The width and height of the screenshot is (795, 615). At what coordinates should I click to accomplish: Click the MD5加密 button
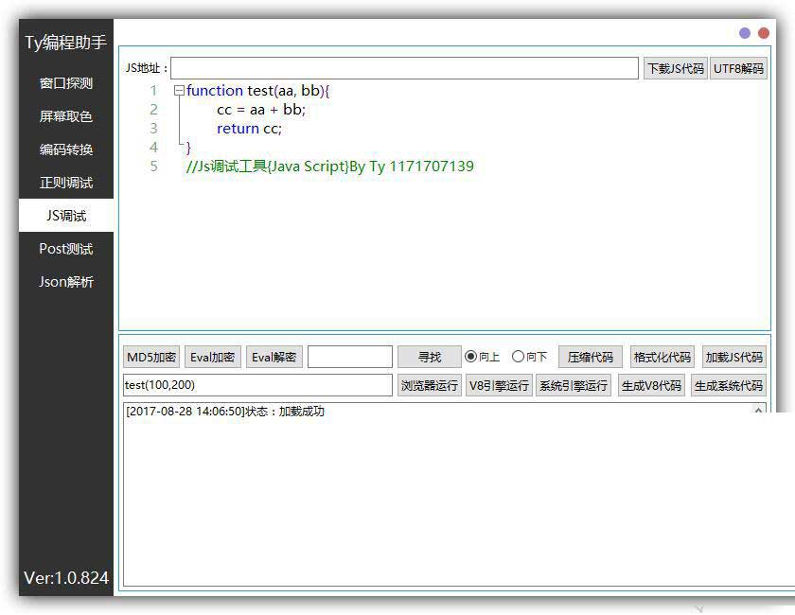[x=151, y=357]
